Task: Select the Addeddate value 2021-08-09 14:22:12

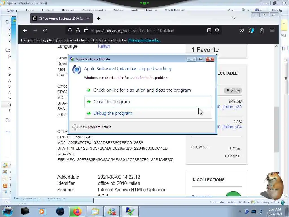Action: click(119, 177)
